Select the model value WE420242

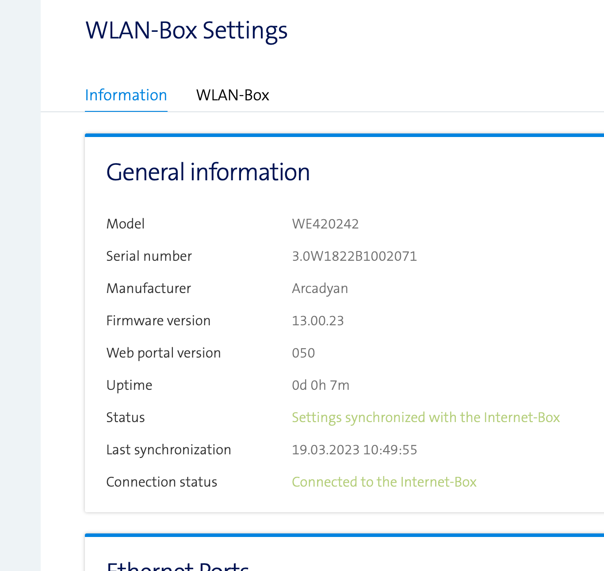tap(325, 224)
